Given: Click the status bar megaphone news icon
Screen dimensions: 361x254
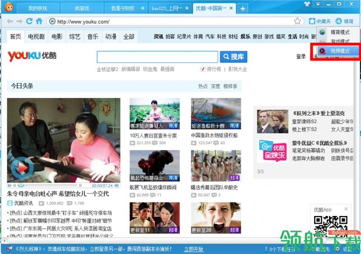Looking at the screenshot, I should pos(9,249).
